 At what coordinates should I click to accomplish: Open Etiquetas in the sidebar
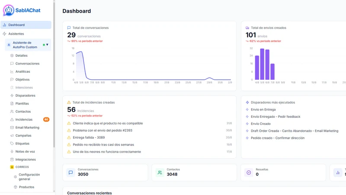(22, 143)
